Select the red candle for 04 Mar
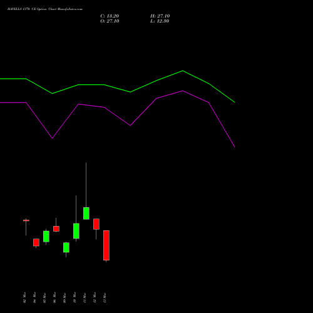313x313 pixels. 36,242
